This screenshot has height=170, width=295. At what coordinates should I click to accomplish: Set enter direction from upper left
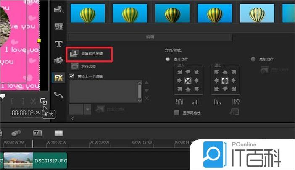click(x=179, y=72)
